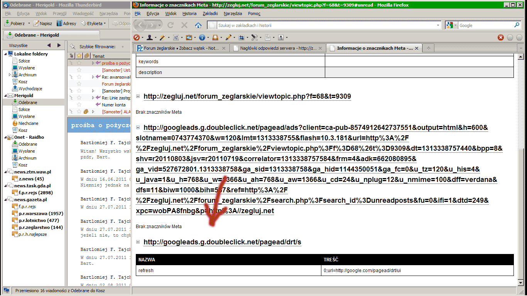The height and width of the screenshot is (296, 527).
Task: Click the Etykieta tag button in Thunderbird
Action: (x=91, y=23)
